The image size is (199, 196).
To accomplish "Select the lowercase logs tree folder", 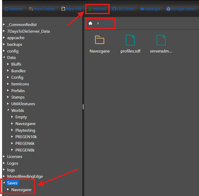I will point(11,170).
